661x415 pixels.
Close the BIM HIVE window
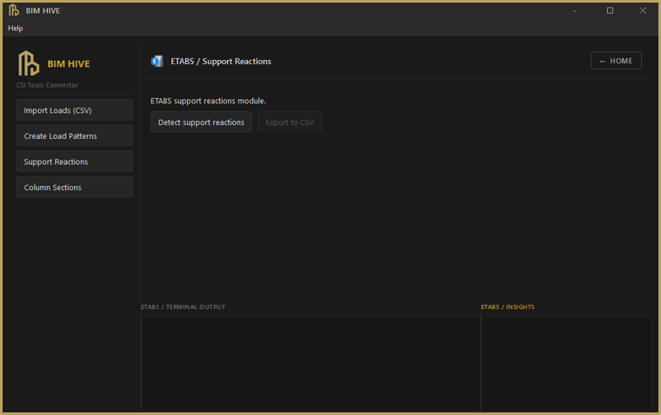tap(643, 10)
